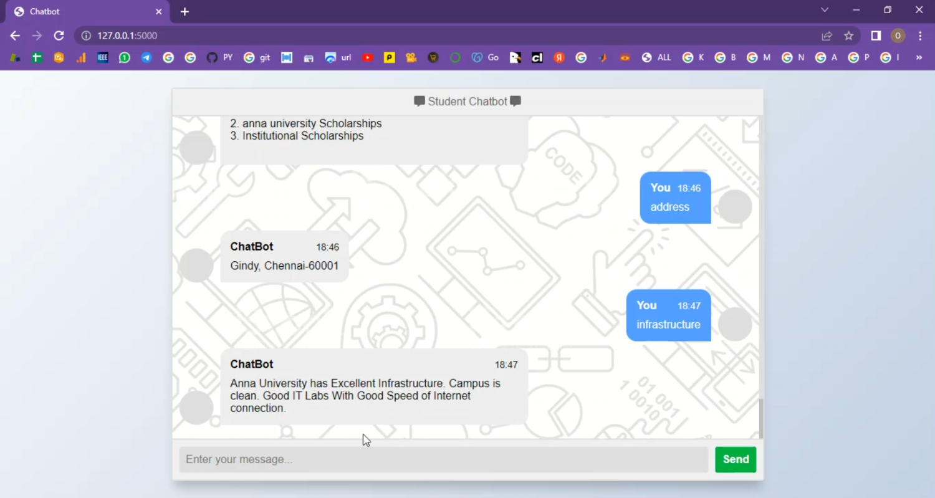This screenshot has height=498, width=935.
Task: Go back to previous page
Action: pos(15,36)
